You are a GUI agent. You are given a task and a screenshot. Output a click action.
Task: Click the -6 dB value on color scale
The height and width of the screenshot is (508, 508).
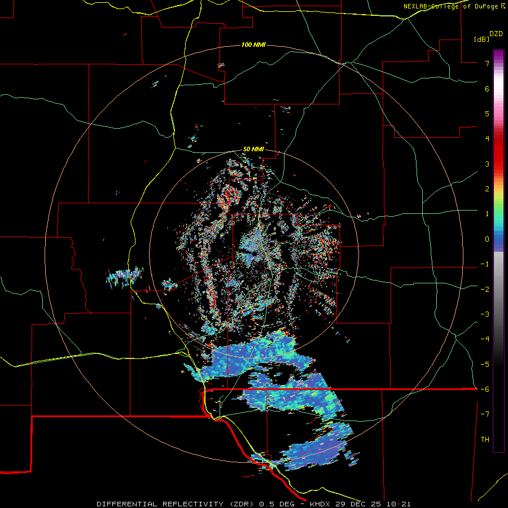[485, 389]
